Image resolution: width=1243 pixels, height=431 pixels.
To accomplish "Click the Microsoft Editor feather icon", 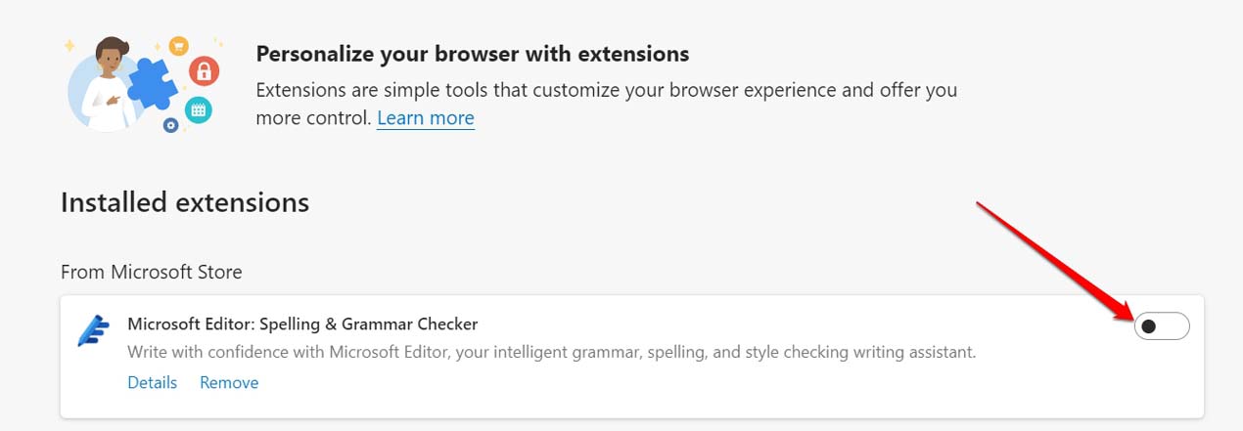I will click(x=93, y=331).
